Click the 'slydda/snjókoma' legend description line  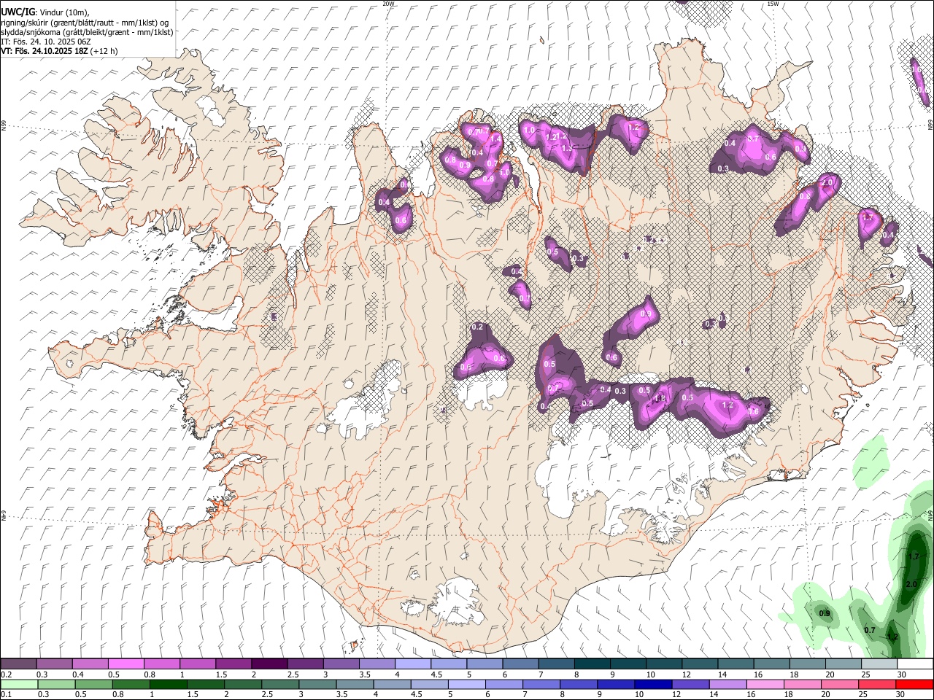[87, 32]
